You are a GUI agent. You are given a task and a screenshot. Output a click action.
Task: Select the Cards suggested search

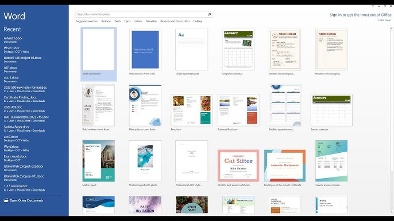pyautogui.click(x=117, y=21)
